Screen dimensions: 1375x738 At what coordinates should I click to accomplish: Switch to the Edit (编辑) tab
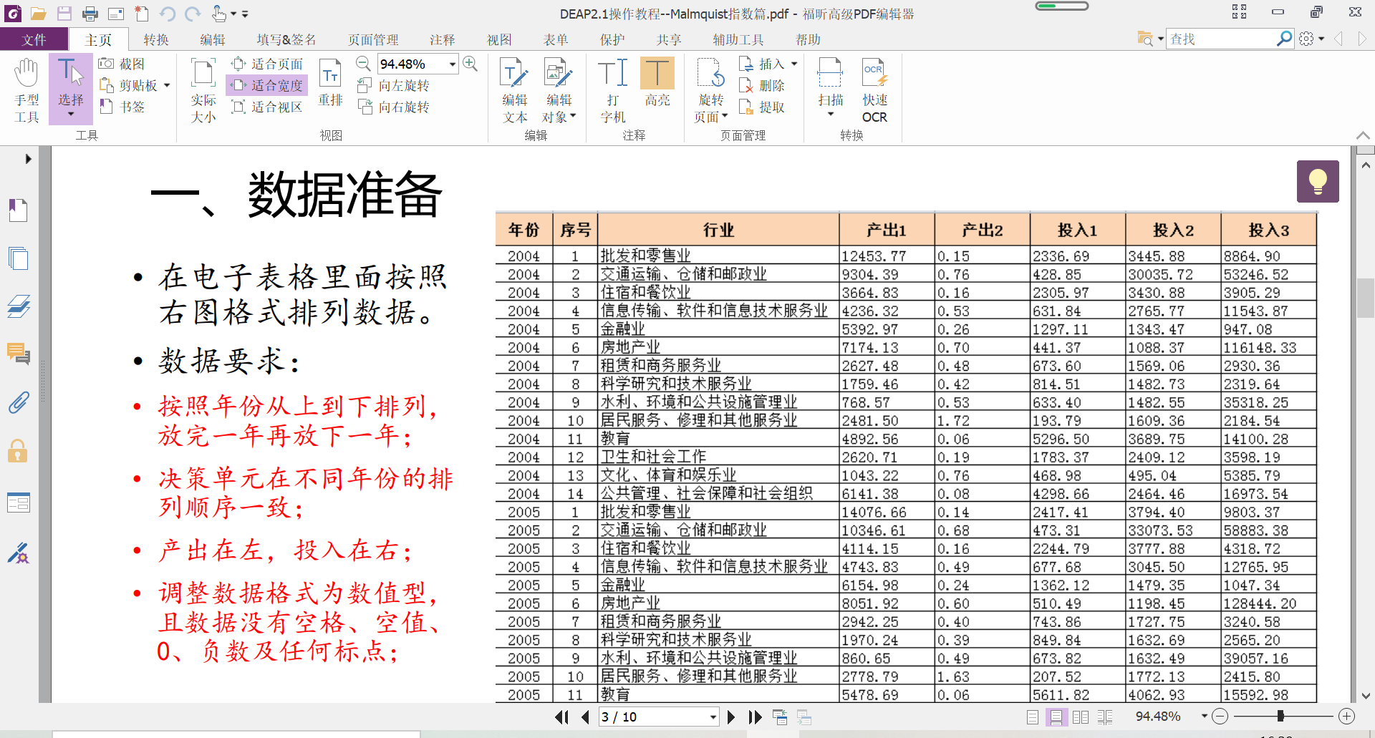pyautogui.click(x=213, y=39)
